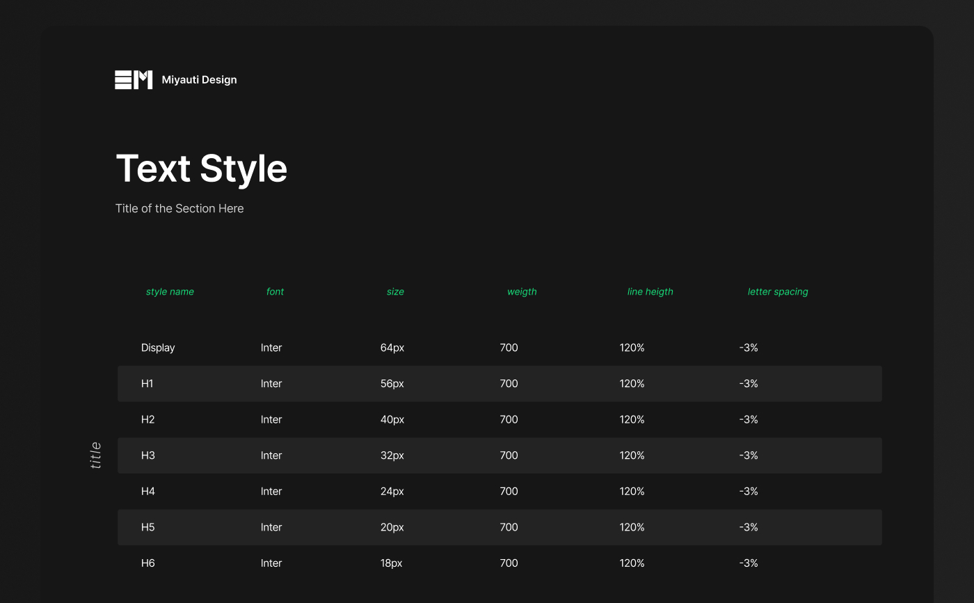Click 120% line height in Display row
974x603 pixels.
click(x=632, y=347)
